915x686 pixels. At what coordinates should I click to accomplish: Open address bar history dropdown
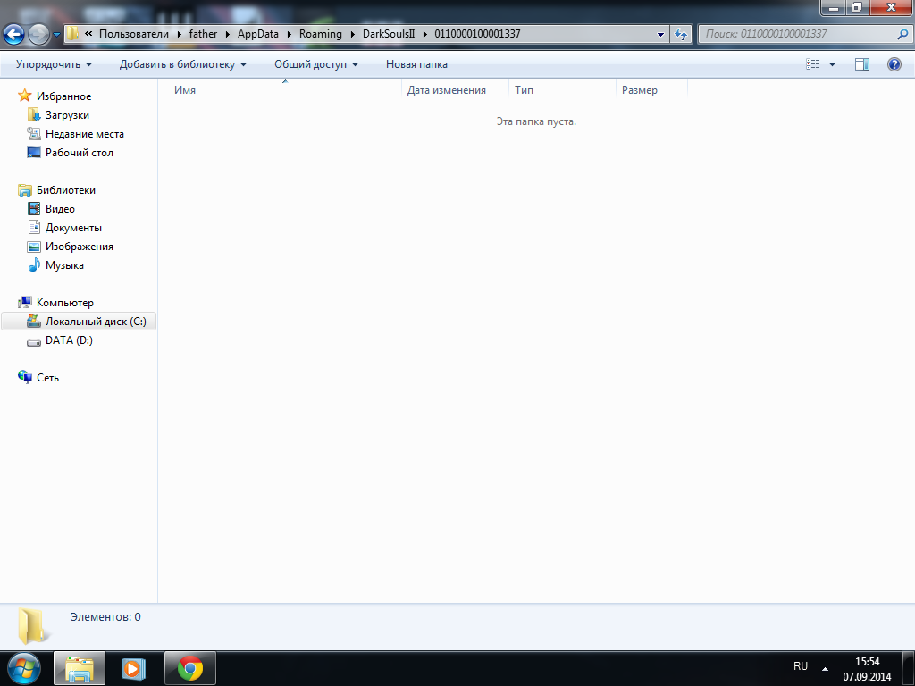660,34
